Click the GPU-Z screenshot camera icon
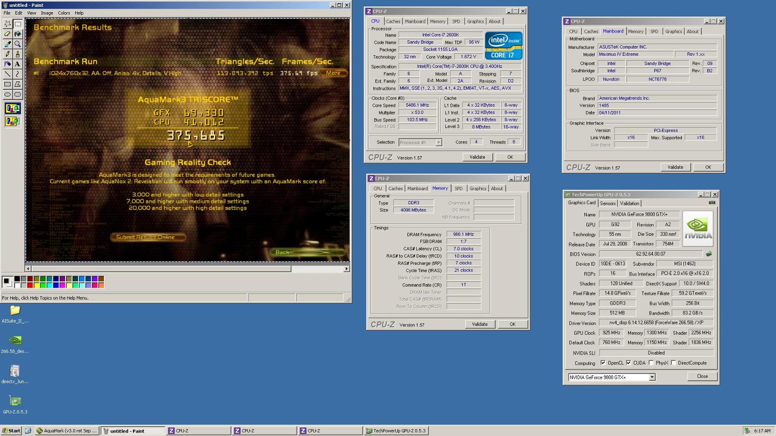 coord(712,203)
